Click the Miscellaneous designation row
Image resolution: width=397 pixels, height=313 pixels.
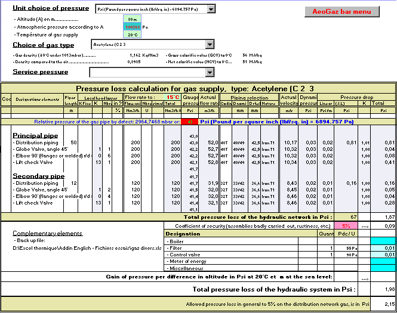point(231,268)
